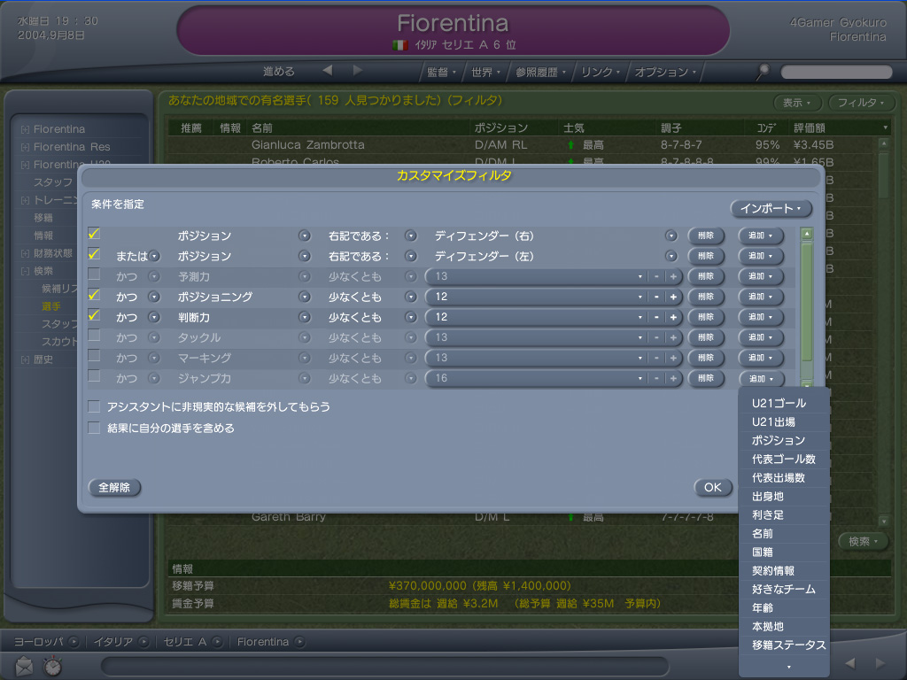The height and width of the screenshot is (680, 907).
Task: Enable the タックル filter checkbox
Action: 94,336
